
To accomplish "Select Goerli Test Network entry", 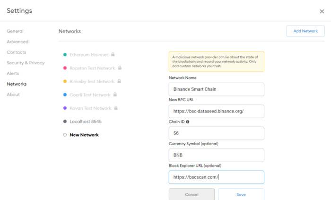I will (x=90, y=95).
